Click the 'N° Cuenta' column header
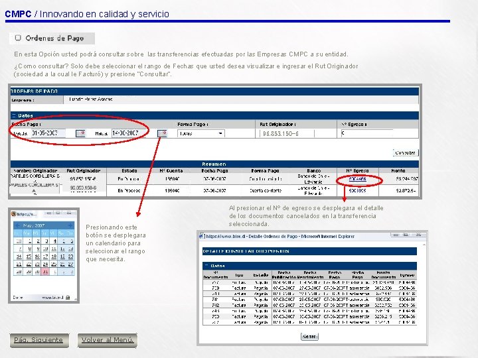Viewport: 478px width, 358px height. pos(171,171)
